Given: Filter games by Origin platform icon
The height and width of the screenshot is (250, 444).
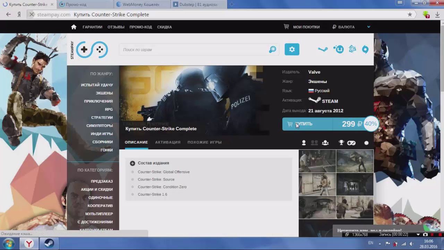Looking at the screenshot, I should (365, 50).
